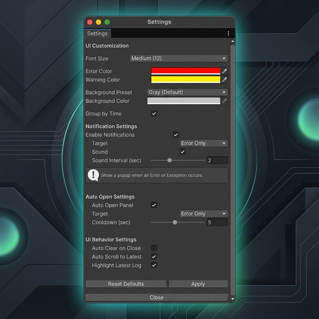319x319 pixels.
Task: Pick Error Color with eyedropper icon
Action: pyautogui.click(x=224, y=71)
